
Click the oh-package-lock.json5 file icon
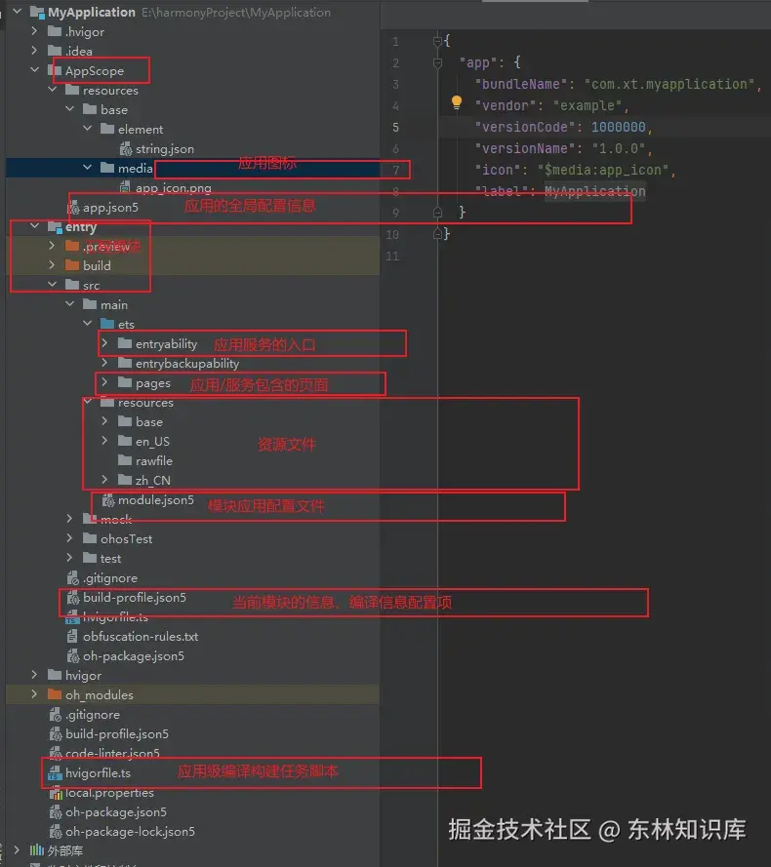(x=56, y=832)
